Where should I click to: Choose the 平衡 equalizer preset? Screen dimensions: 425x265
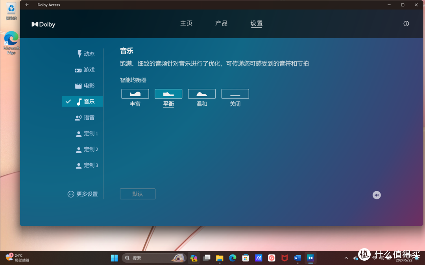(168, 94)
